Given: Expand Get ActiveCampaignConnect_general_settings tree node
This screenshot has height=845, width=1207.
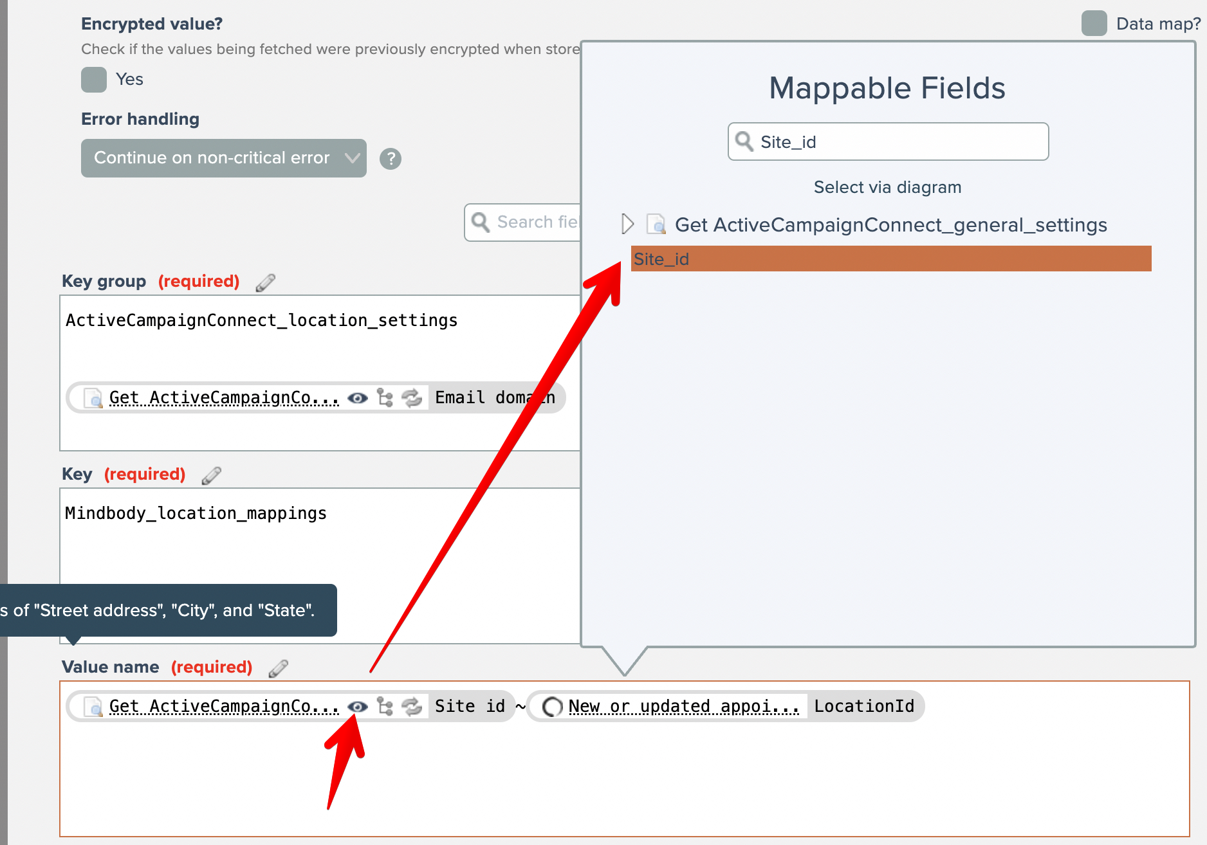Looking at the screenshot, I should click(627, 224).
